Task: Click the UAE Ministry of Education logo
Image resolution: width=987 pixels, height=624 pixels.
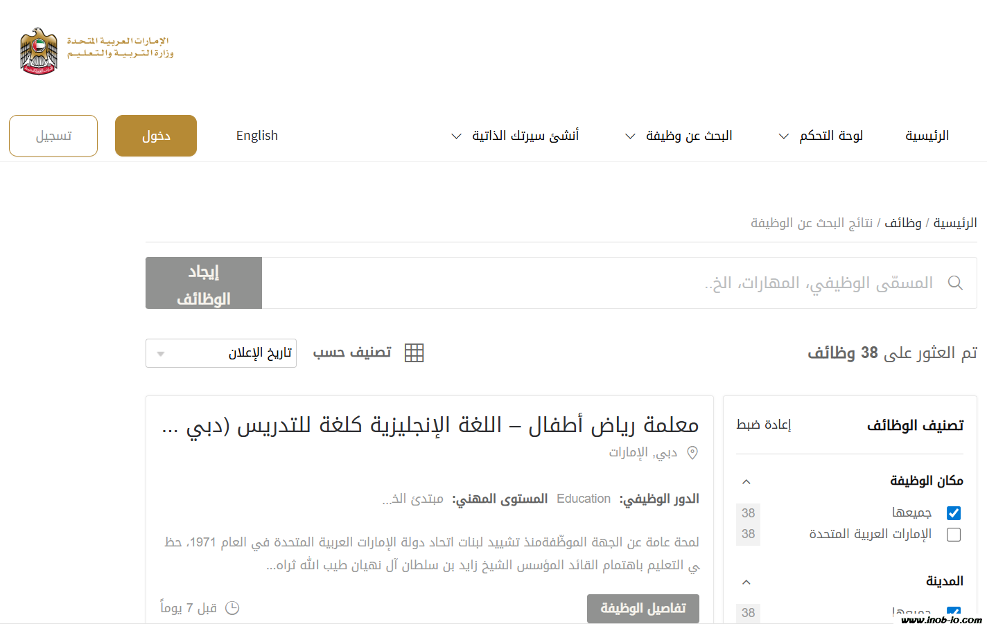Action: (x=97, y=51)
